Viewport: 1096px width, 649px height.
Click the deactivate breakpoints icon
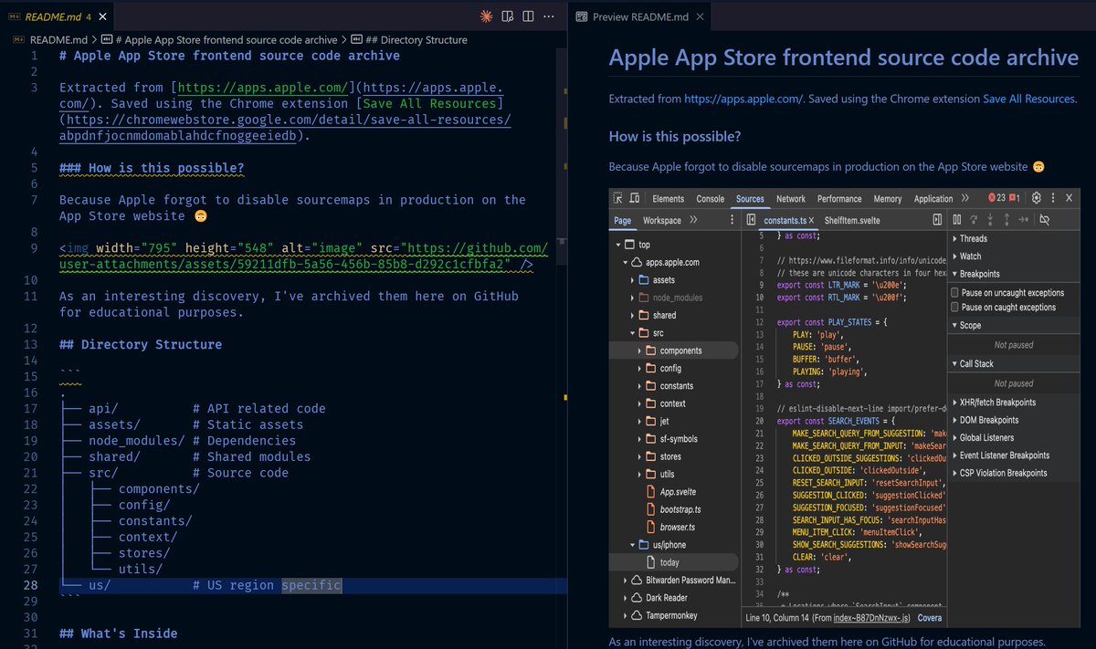(1044, 220)
